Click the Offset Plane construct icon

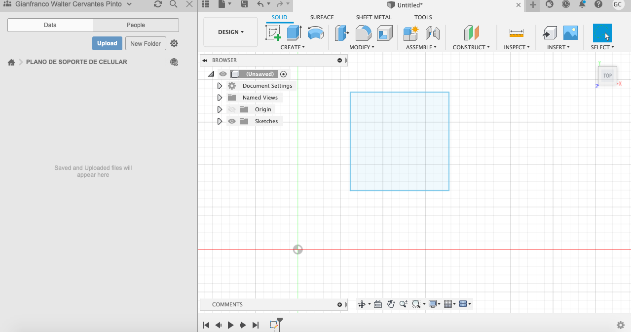[472, 33]
